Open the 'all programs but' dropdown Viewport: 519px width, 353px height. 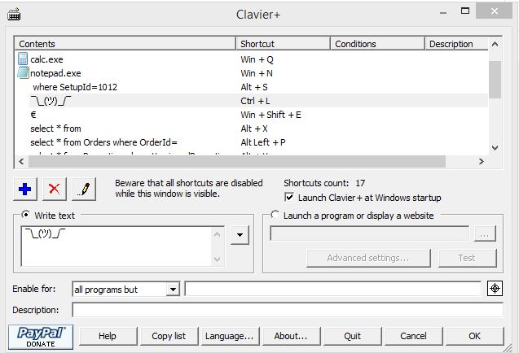click(x=173, y=290)
